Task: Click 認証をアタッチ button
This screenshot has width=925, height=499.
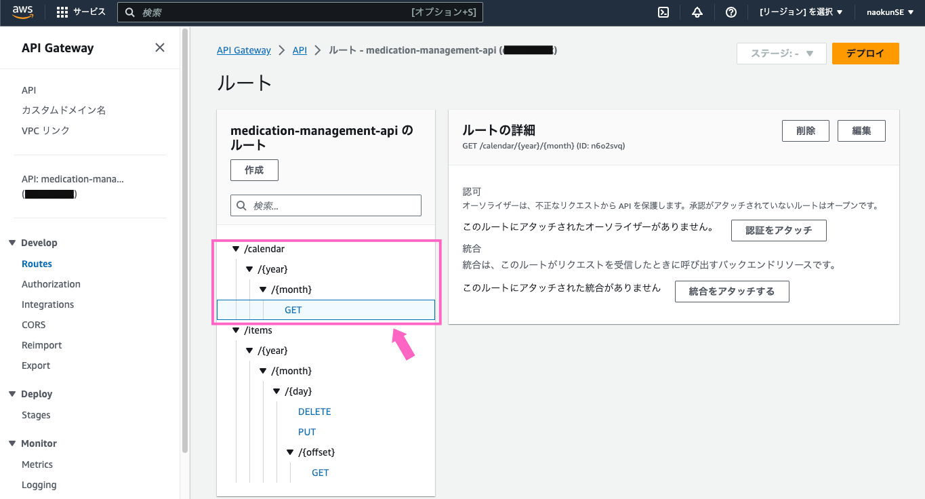Action: pos(779,231)
